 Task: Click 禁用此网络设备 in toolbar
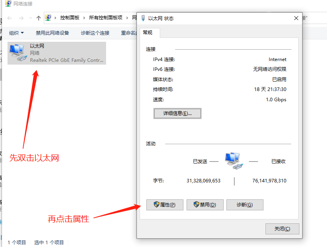coord(52,33)
